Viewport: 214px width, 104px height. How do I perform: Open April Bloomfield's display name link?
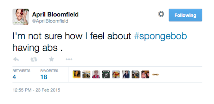coord(55,14)
